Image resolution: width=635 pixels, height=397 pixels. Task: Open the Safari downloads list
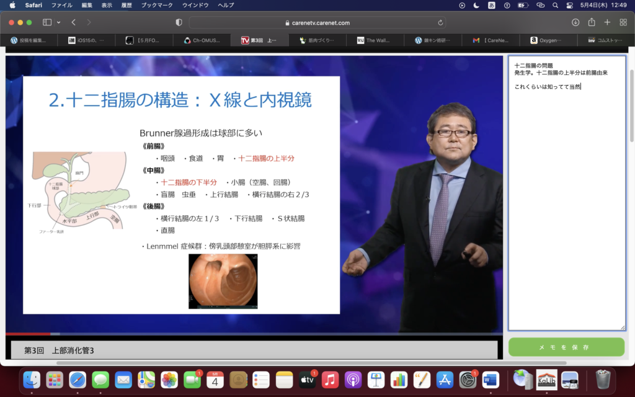pos(575,22)
